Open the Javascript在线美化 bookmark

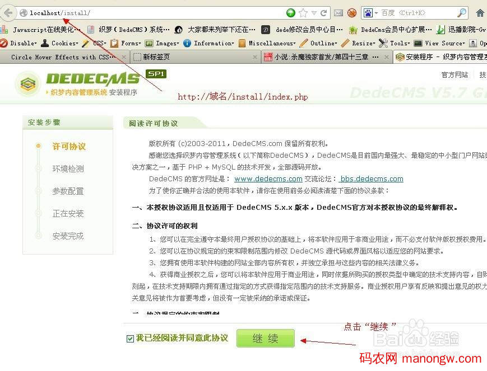tap(41, 30)
